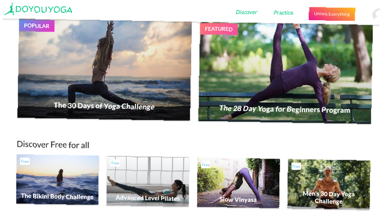Click the Free tag on Men's 30 Day Challenge
Screen dimensions: 380x212
click(x=296, y=166)
